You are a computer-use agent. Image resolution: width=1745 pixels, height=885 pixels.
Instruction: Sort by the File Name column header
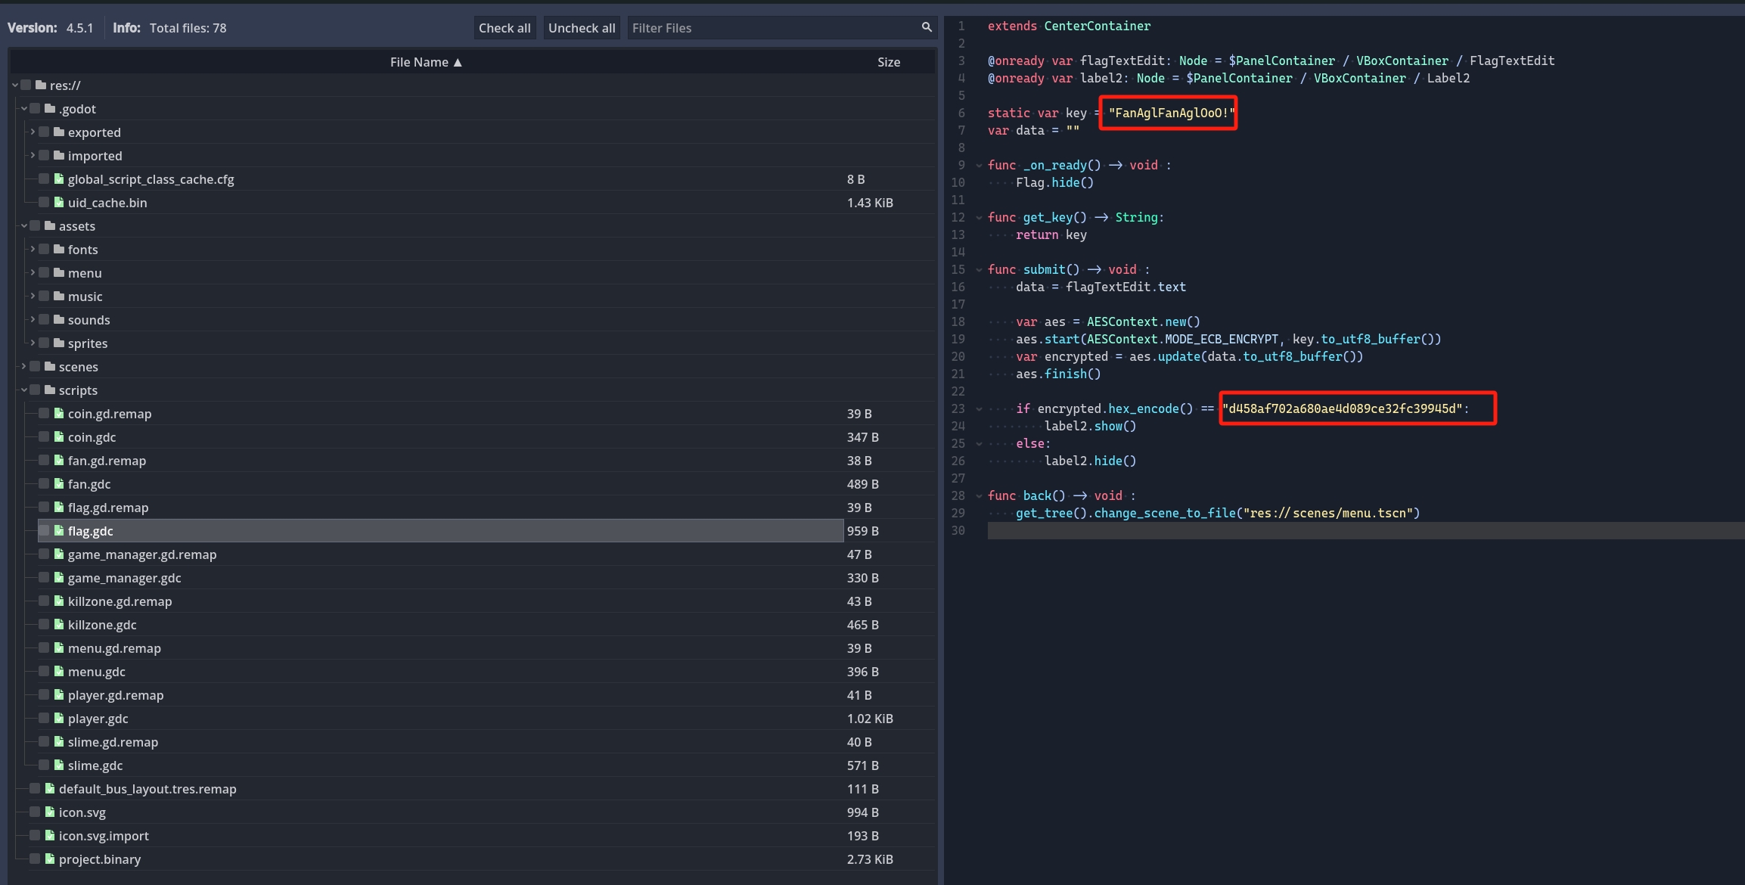pos(425,62)
